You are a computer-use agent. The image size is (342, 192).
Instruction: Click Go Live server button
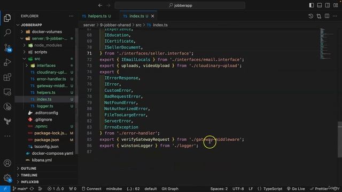point(296,189)
